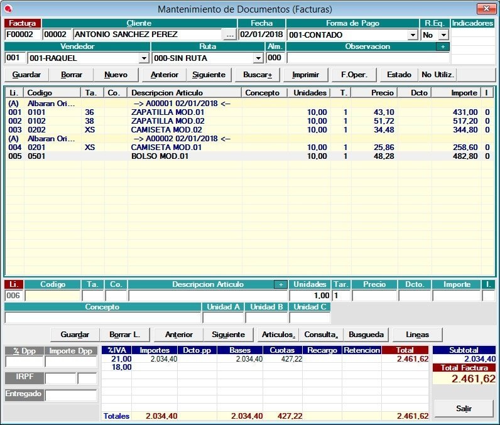Open the Vendedor dropdown list
The width and height of the screenshot is (500, 425).
(x=144, y=58)
